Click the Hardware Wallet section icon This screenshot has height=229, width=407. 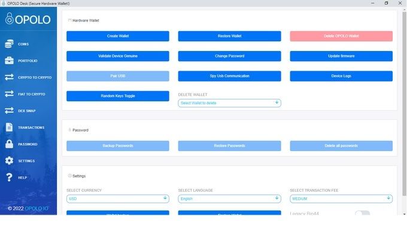click(x=69, y=20)
